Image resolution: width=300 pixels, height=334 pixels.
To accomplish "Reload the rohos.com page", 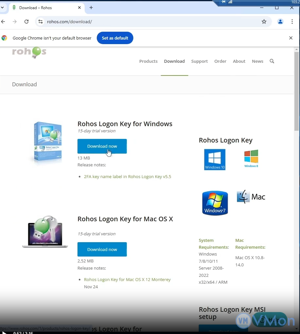I will [x=26, y=22].
